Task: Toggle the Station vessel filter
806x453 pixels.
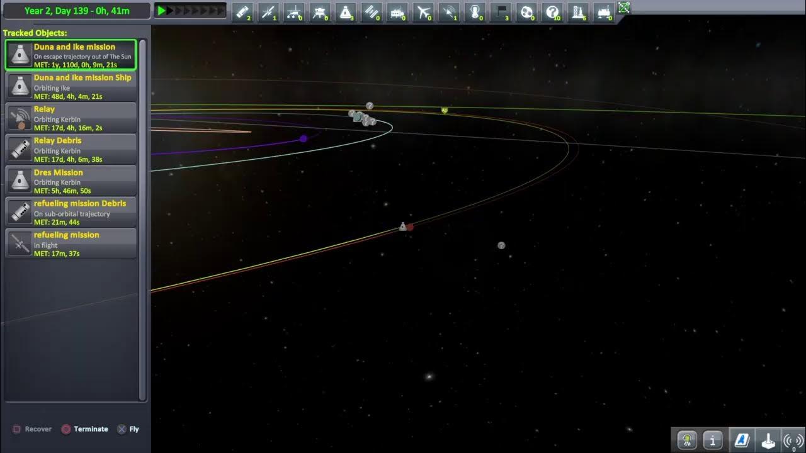Action: pyautogui.click(x=372, y=12)
